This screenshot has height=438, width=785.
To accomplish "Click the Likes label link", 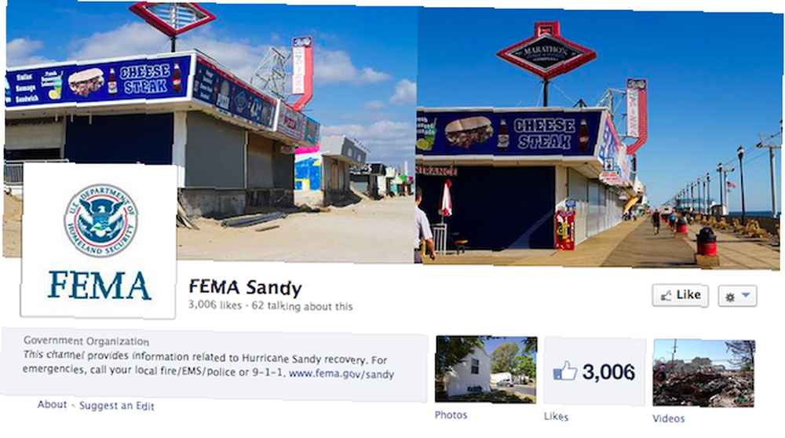I will [556, 417].
